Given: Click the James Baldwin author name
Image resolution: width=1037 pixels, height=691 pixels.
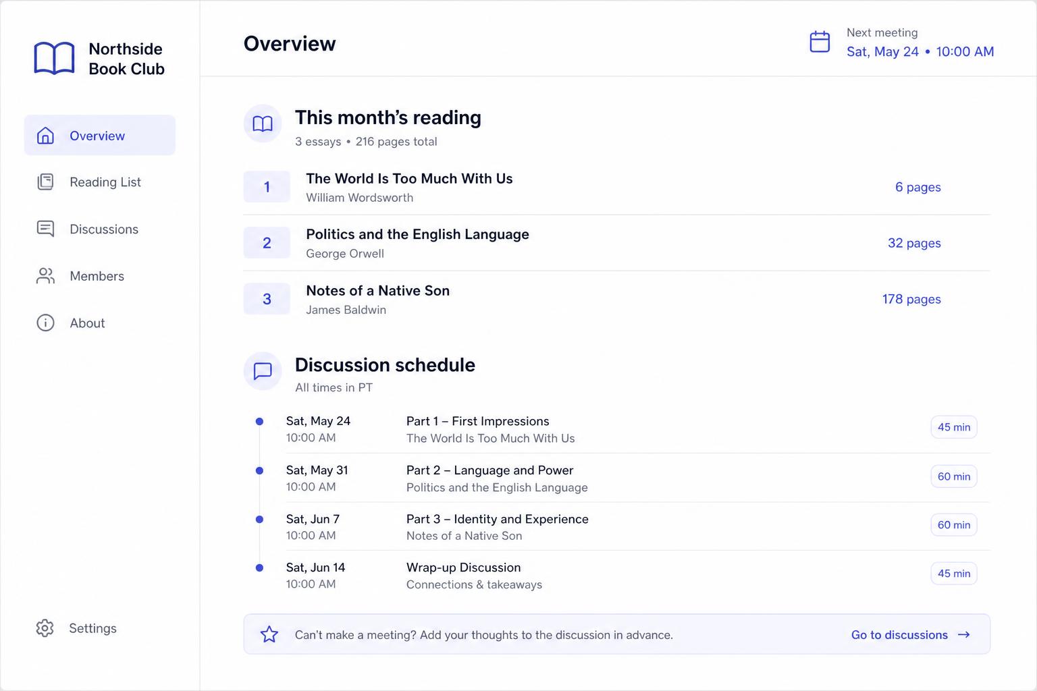Looking at the screenshot, I should (346, 310).
